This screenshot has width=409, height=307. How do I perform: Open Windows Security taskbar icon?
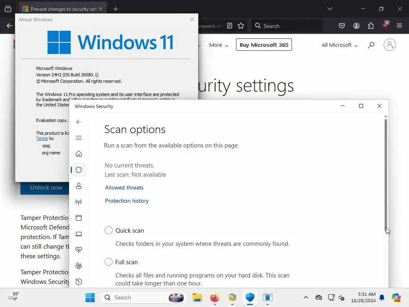[250, 297]
